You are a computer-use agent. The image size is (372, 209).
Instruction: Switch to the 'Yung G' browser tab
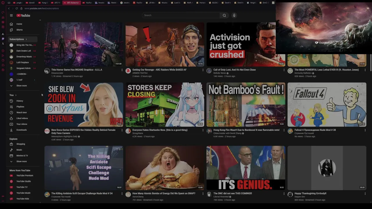point(43,3)
